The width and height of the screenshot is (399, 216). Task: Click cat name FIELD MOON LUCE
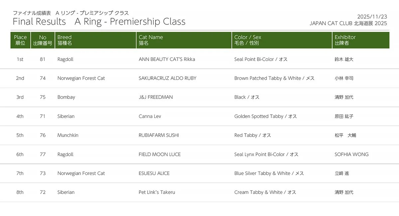tap(160, 154)
